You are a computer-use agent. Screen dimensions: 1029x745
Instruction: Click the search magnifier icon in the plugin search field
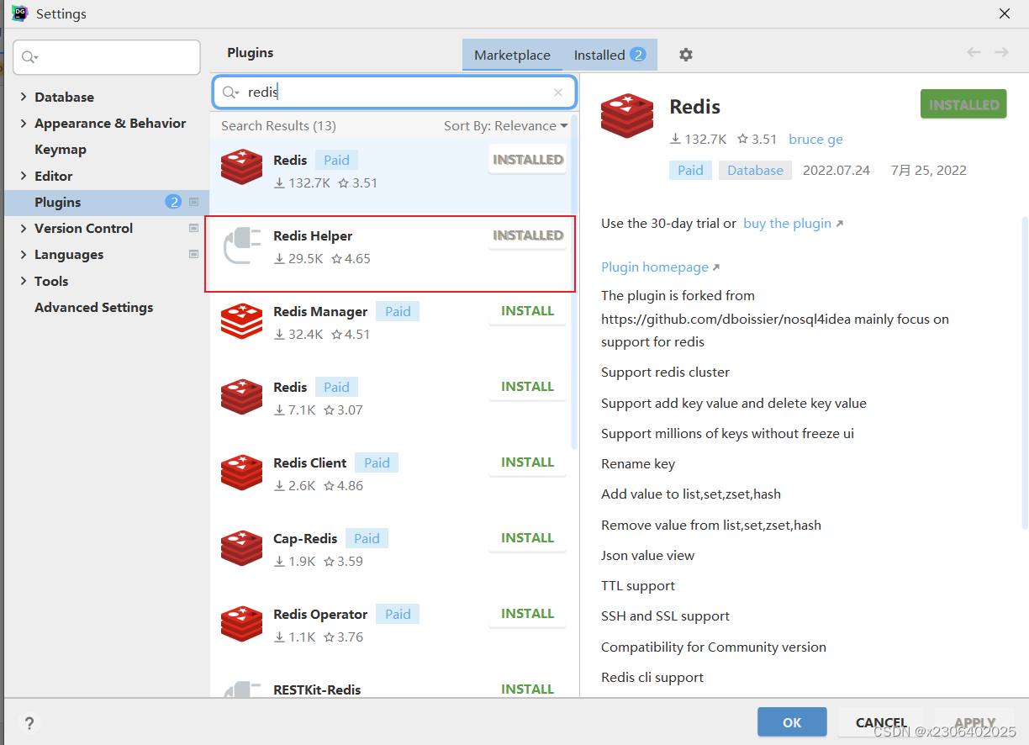coord(230,92)
